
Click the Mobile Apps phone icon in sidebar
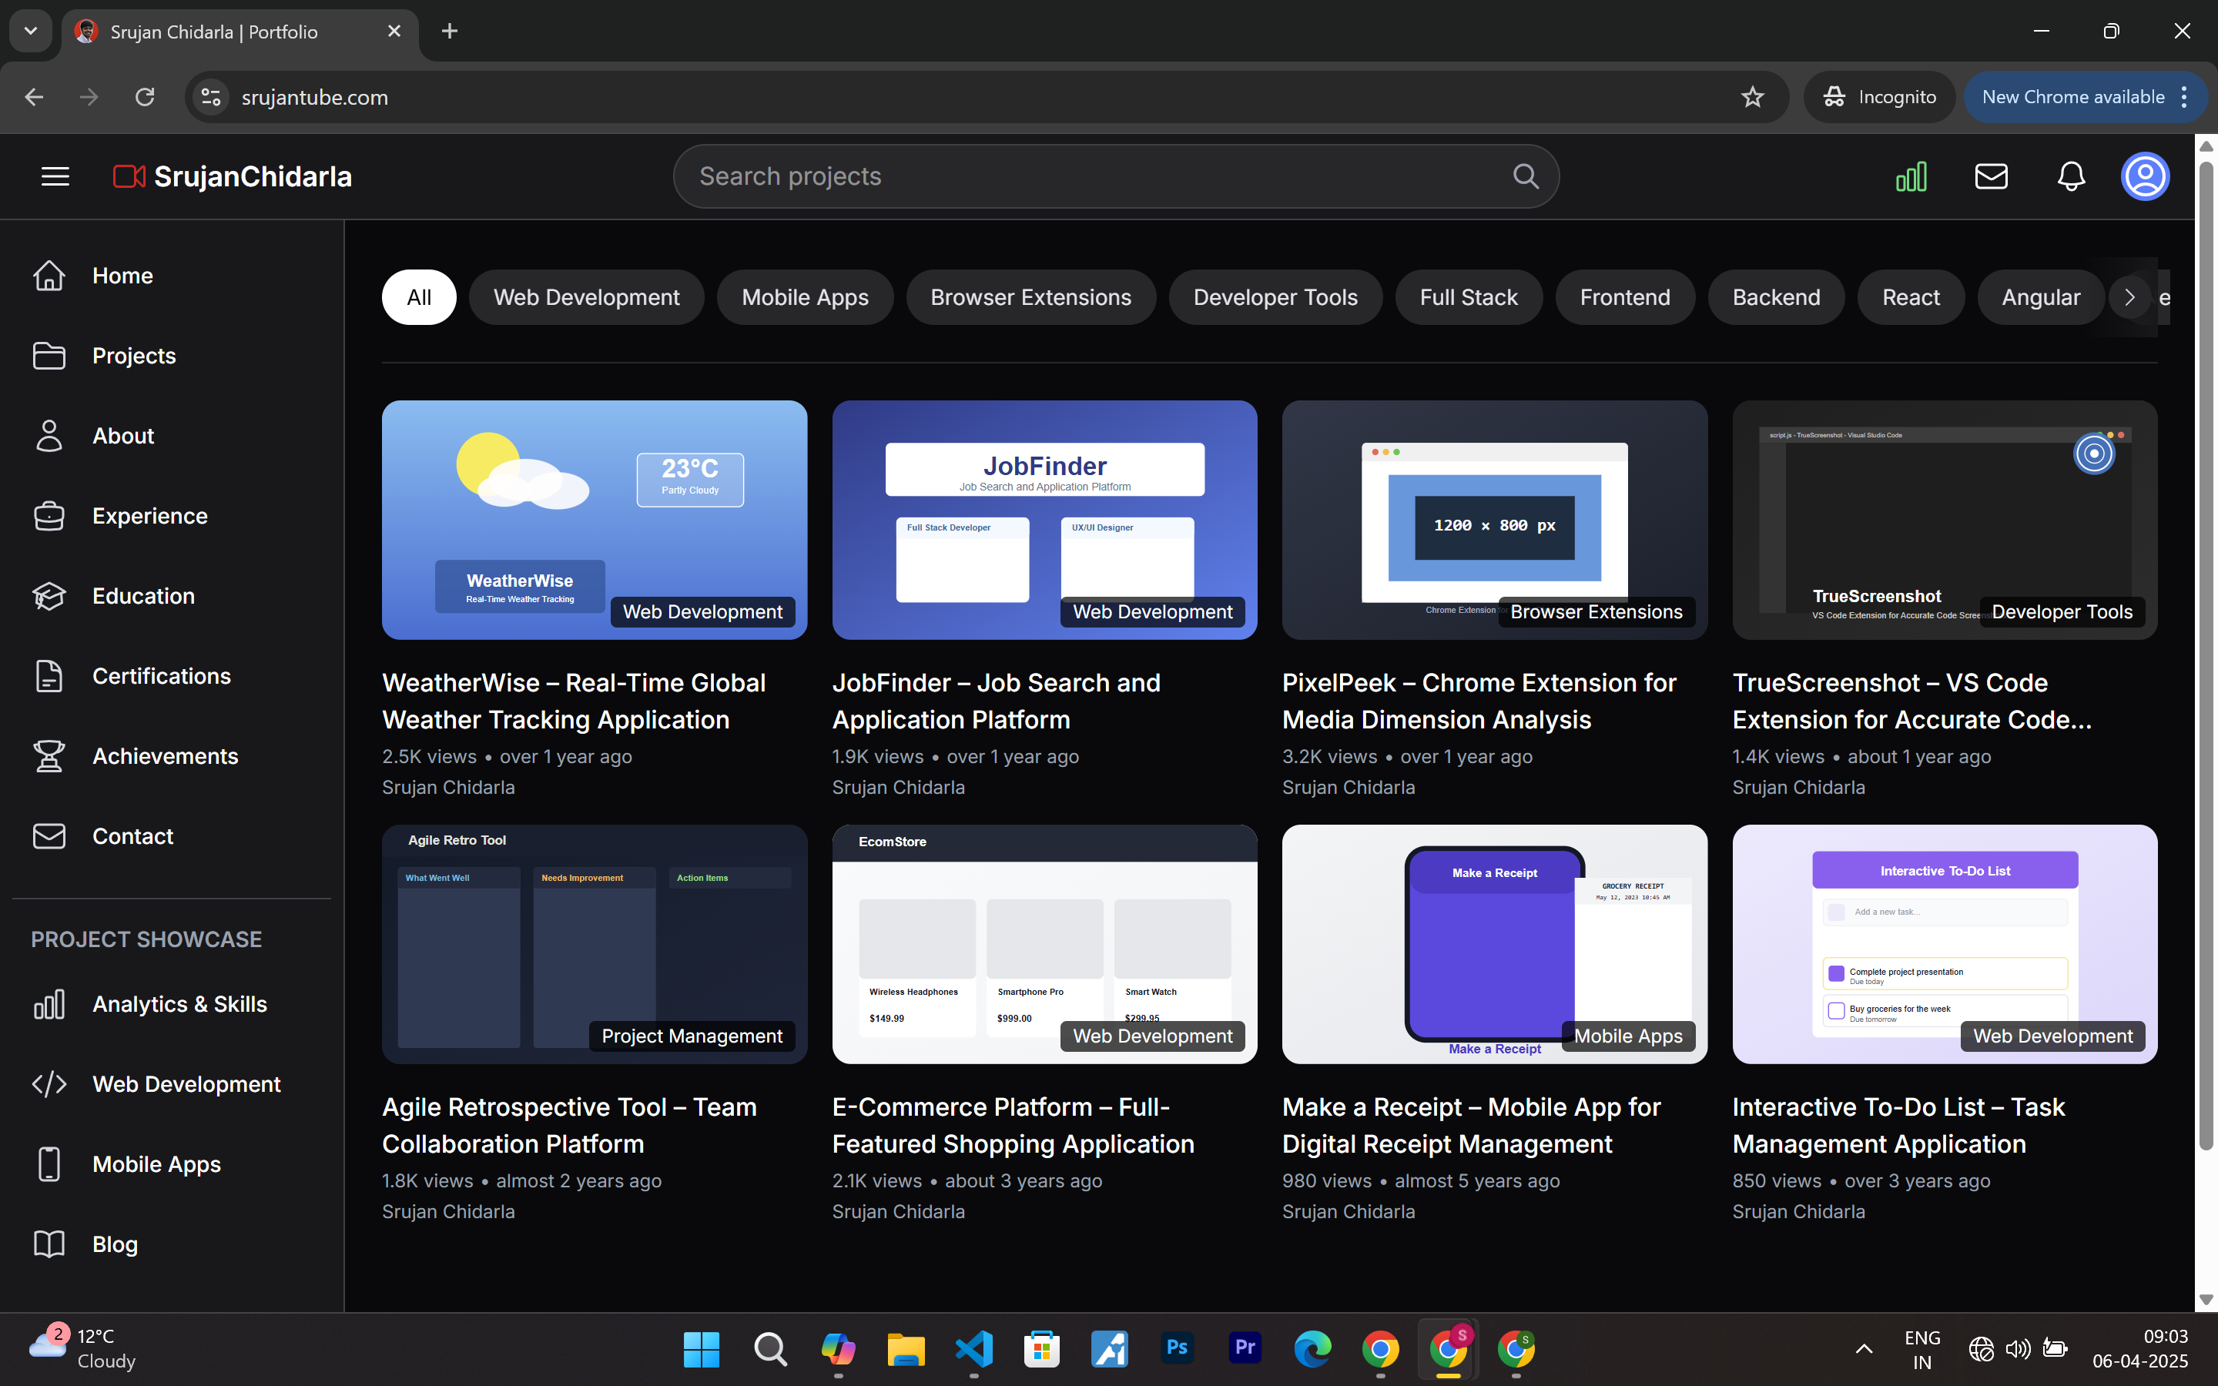pyautogui.click(x=49, y=1164)
